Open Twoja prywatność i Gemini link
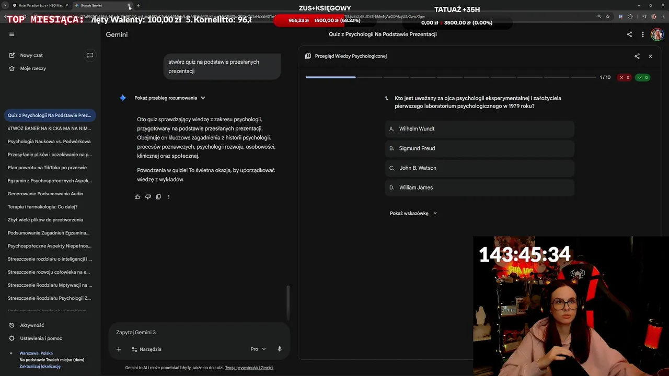 click(249, 368)
